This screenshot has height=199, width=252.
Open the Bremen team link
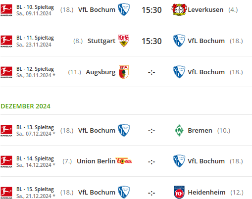200,131
